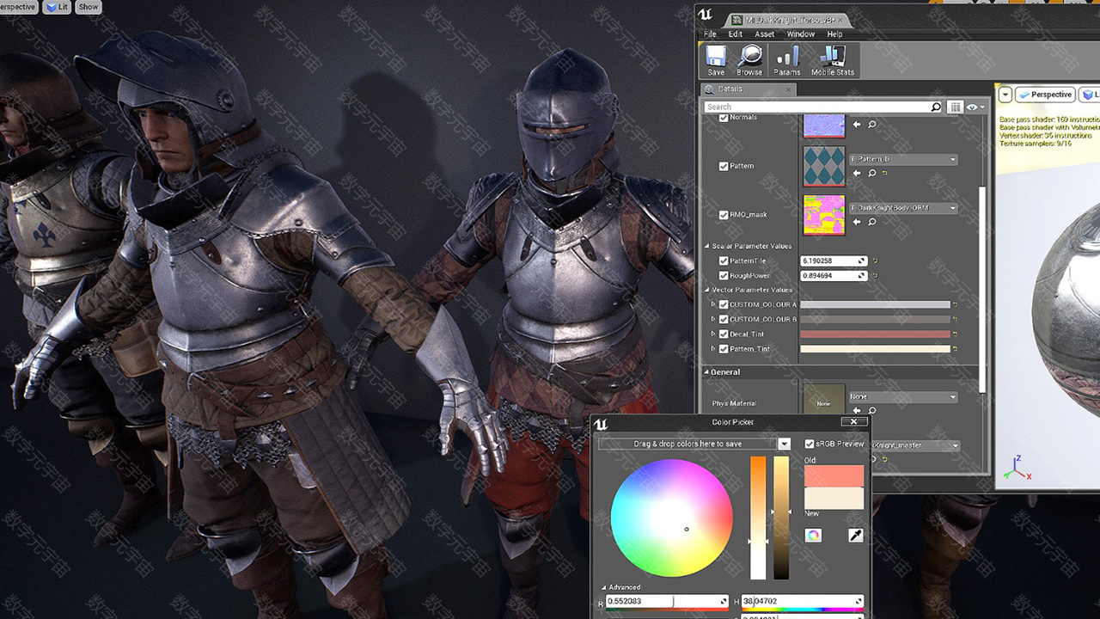Toggle the Pattern parameter checkbox

tap(724, 166)
